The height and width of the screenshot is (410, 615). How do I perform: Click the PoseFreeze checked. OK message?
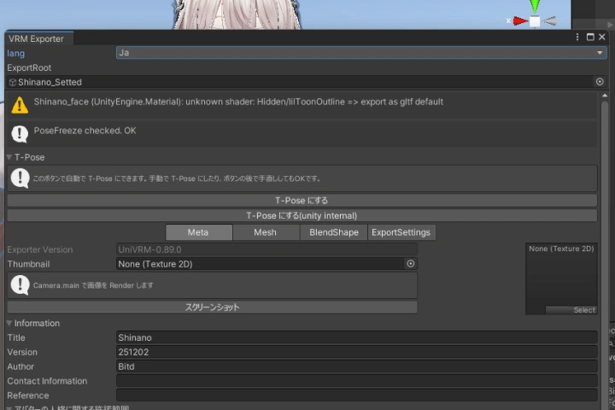85,131
